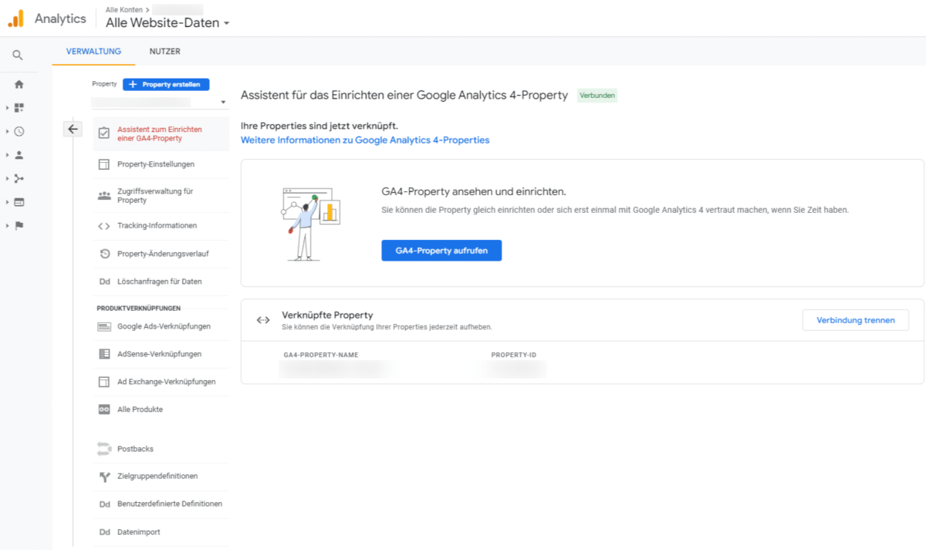This screenshot has width=926, height=550.
Task: Click the GA4 setup illustration image
Action: pyautogui.click(x=311, y=223)
